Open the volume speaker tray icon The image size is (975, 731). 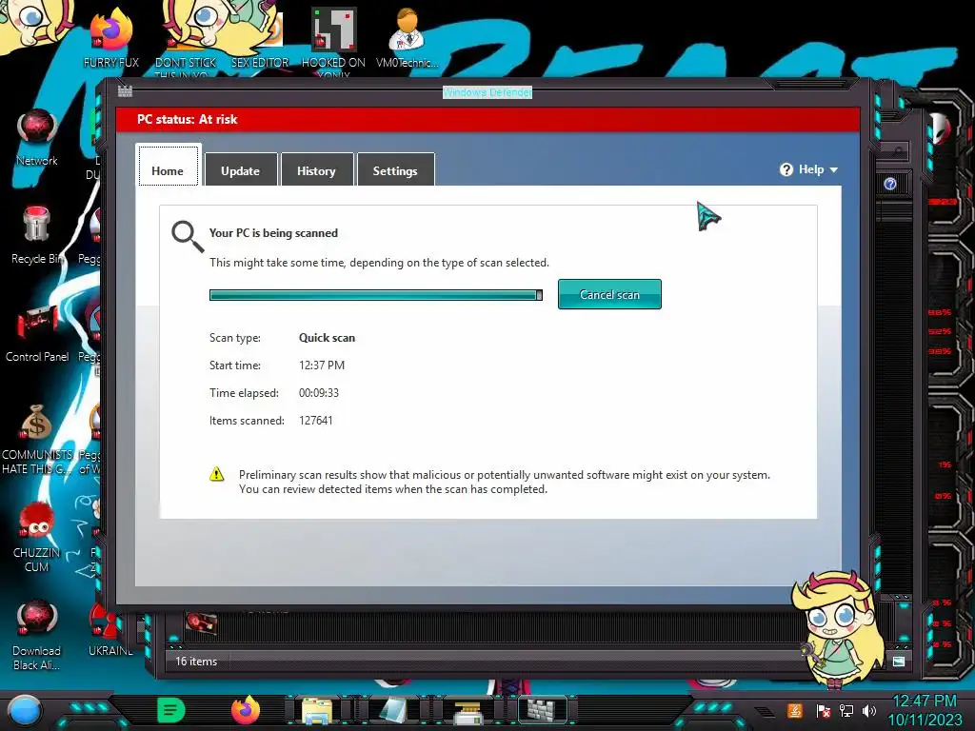[869, 710]
